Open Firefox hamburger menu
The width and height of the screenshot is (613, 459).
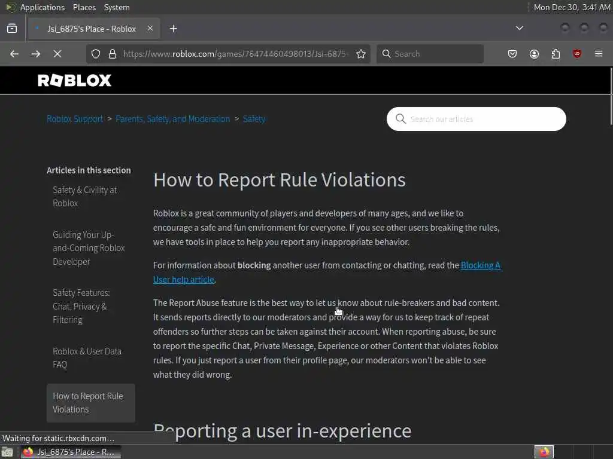599,54
